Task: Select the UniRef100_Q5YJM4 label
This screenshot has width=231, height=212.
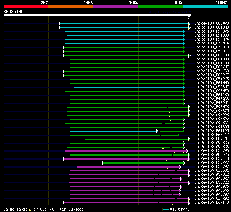Action: click(x=212, y=139)
